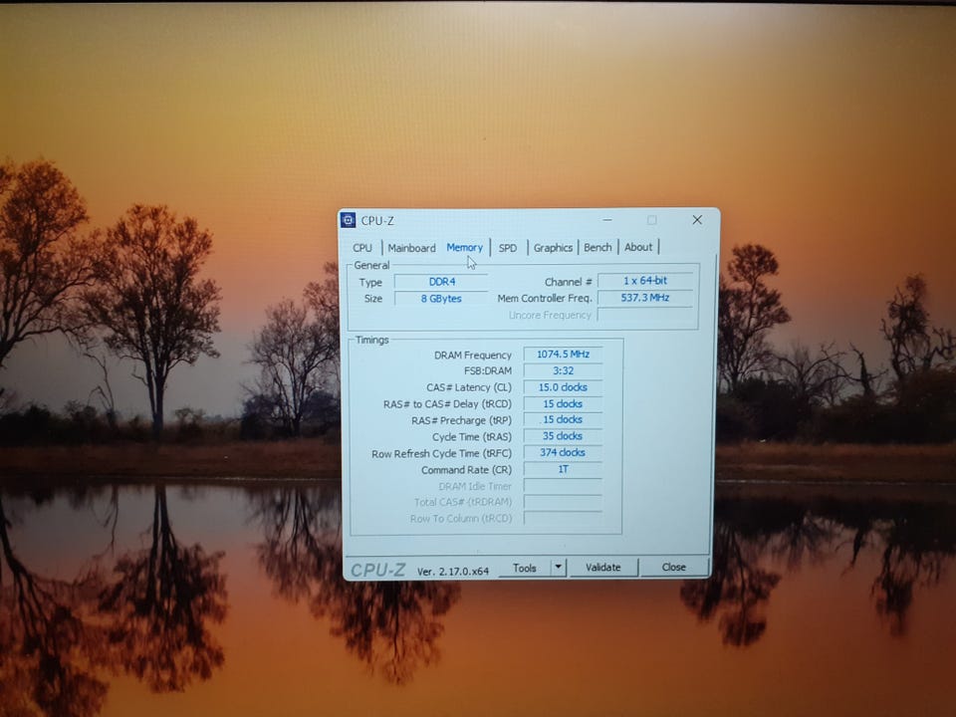Screen dimensions: 956x717
Task: Open the SPD tab
Action: tap(508, 248)
